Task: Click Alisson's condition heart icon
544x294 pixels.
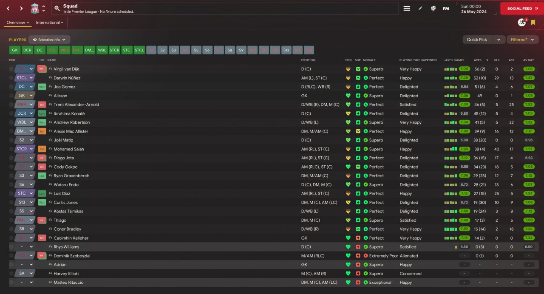Action: 348,96
